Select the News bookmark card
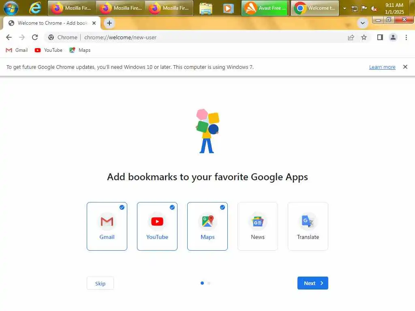415x311 pixels. 258,226
